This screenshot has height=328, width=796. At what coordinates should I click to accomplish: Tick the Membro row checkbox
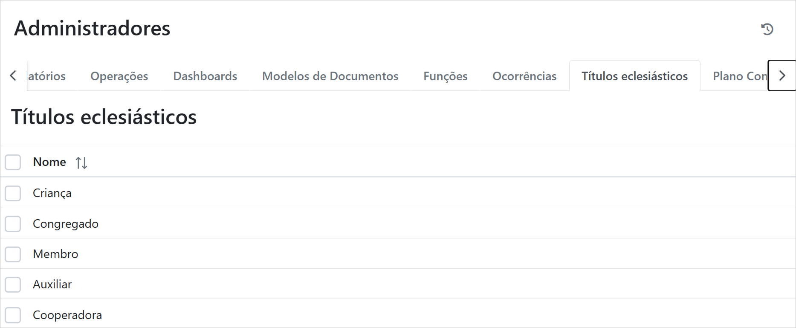point(13,254)
